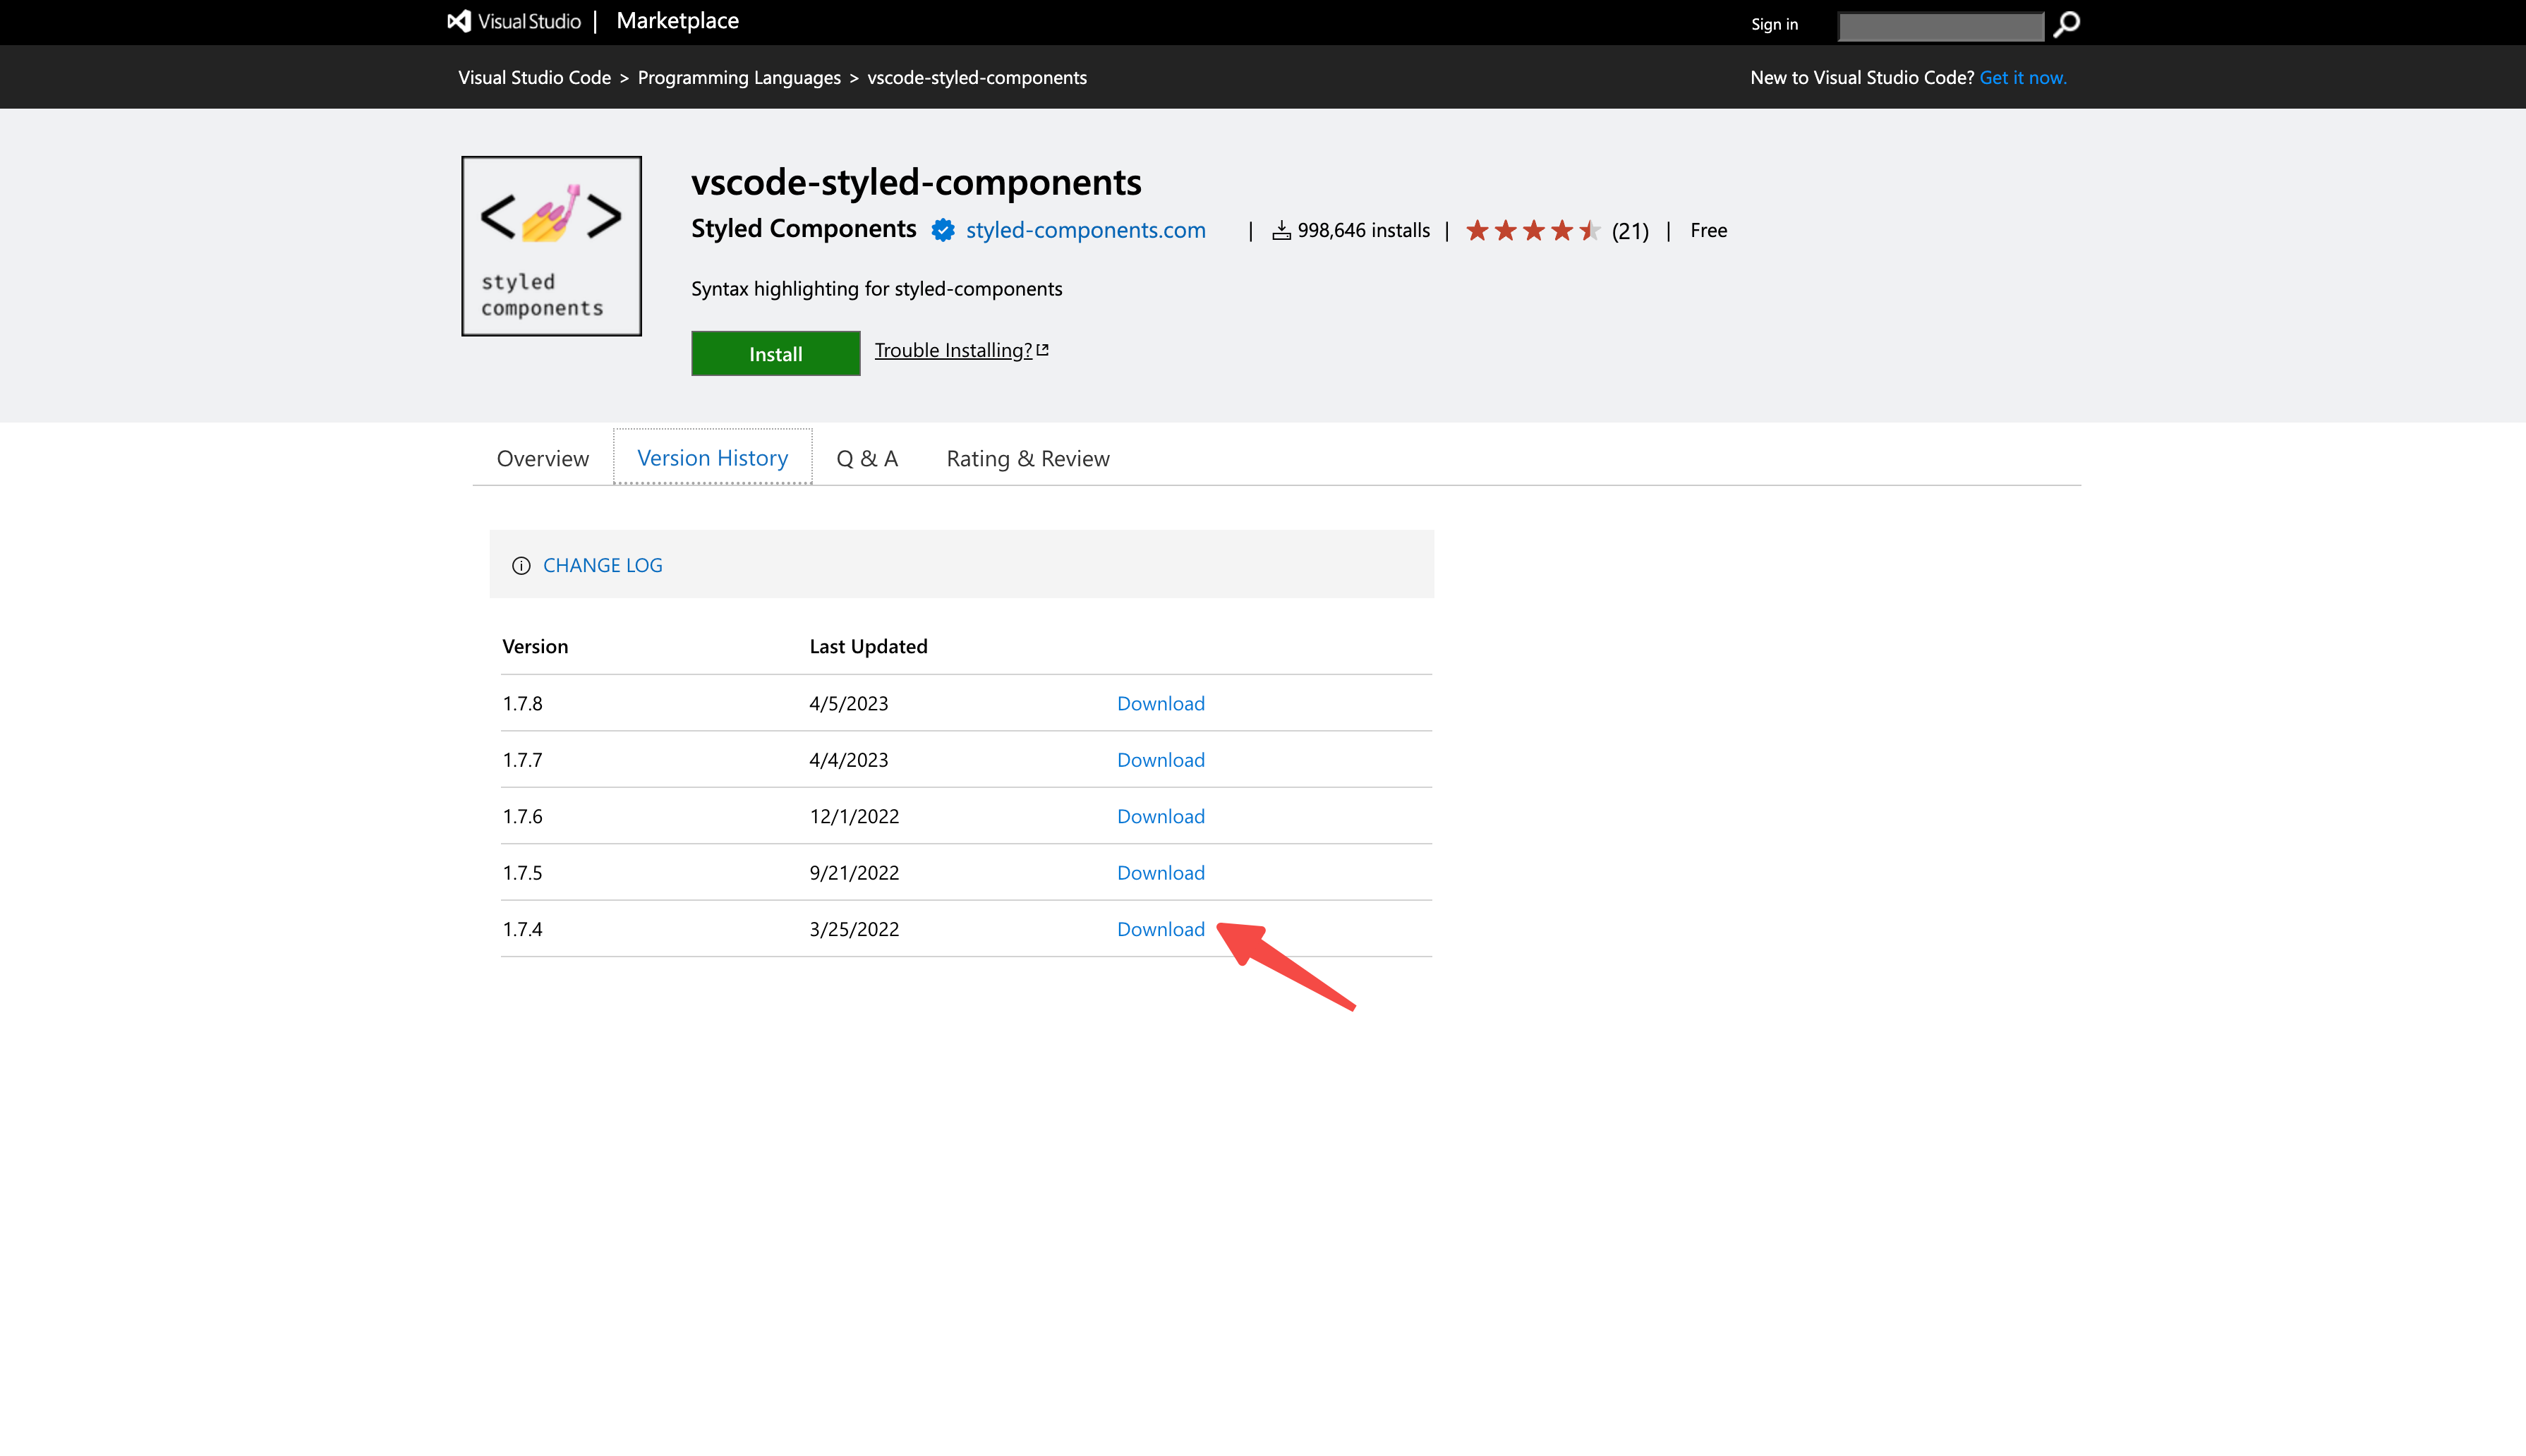Open the Rating & Review tab
Screen dimensions: 2526x1456
[1027, 459]
